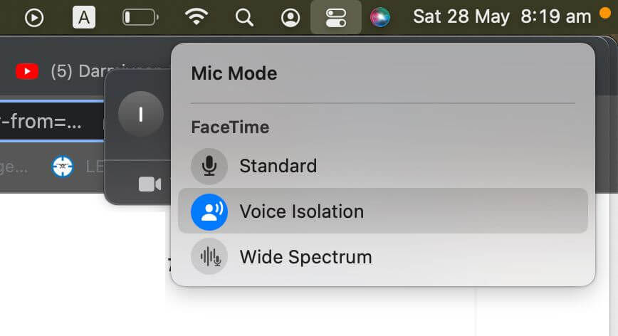Click the orange microphone indicator dot
The height and width of the screenshot is (336, 618).
605,11
